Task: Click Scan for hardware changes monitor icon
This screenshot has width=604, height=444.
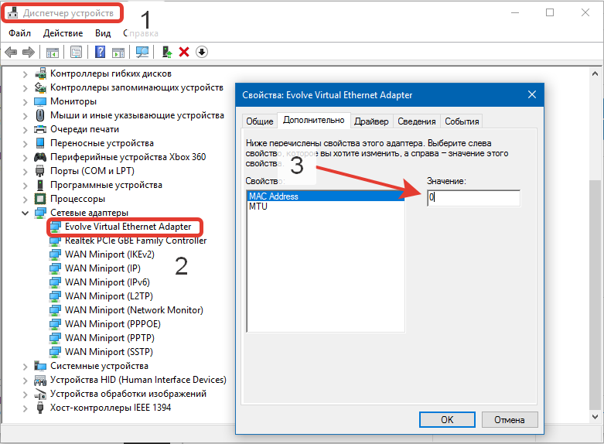Action: [142, 52]
